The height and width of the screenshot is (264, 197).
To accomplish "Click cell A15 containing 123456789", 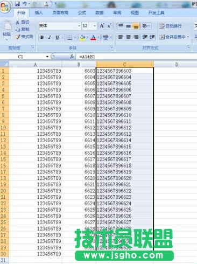I will [x=36, y=159].
